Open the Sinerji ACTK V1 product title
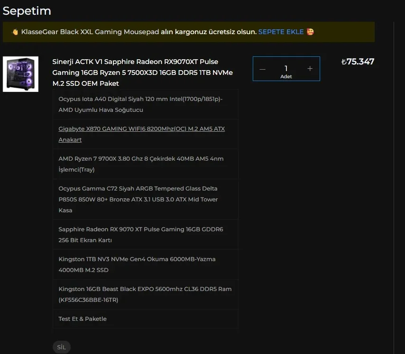This screenshot has height=354, width=405. [x=143, y=73]
